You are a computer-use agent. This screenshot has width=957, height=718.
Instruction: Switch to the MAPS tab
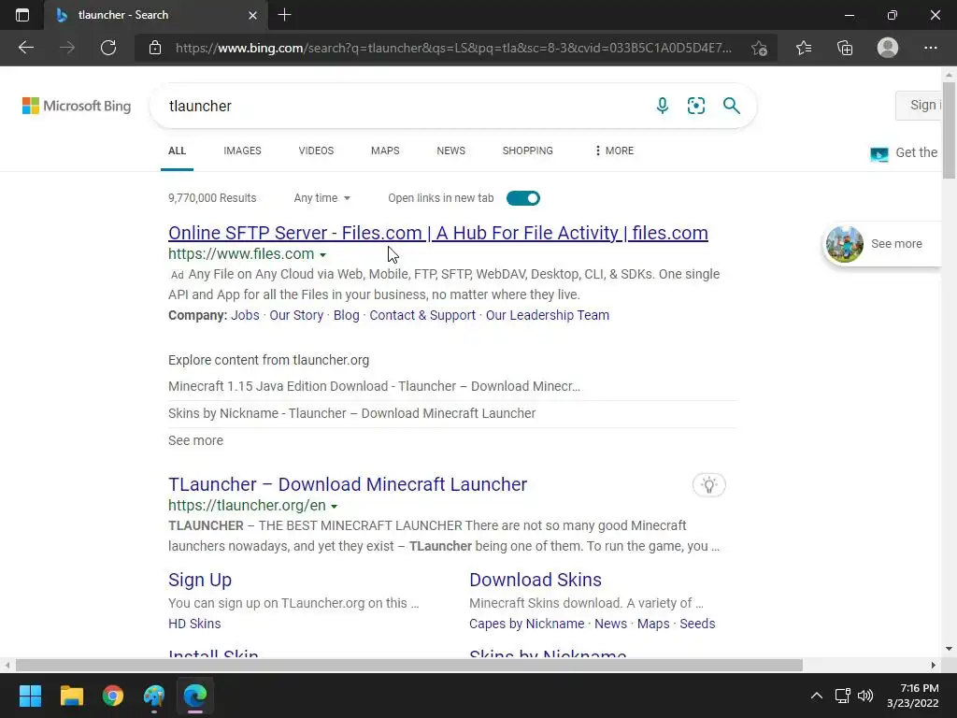pyautogui.click(x=385, y=151)
